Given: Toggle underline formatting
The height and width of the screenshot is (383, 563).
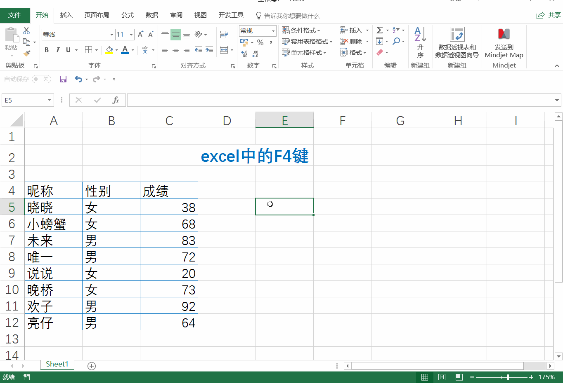Looking at the screenshot, I should 68,50.
